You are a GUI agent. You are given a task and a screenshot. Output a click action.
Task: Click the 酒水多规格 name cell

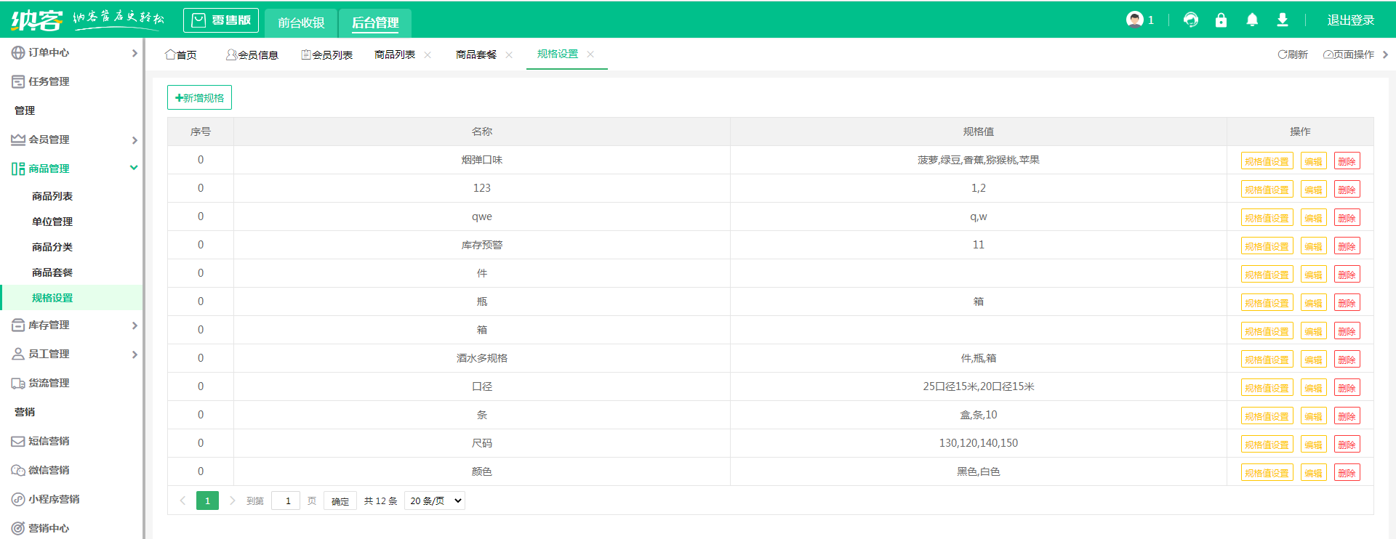coord(482,358)
